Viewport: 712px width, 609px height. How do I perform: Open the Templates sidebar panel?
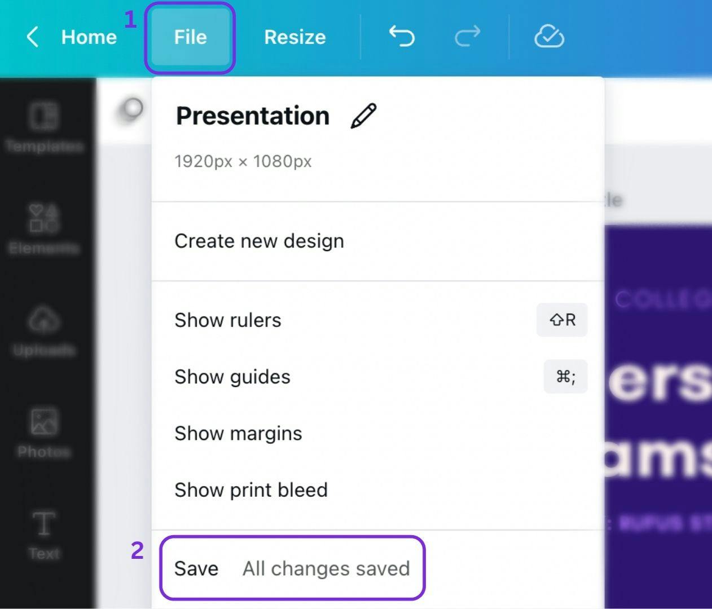[44, 128]
